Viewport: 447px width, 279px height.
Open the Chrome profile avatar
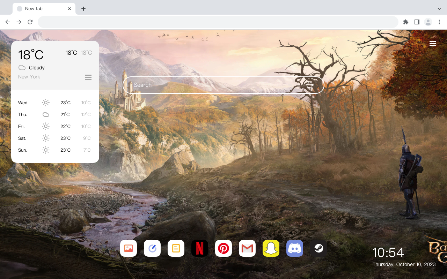pos(428,22)
